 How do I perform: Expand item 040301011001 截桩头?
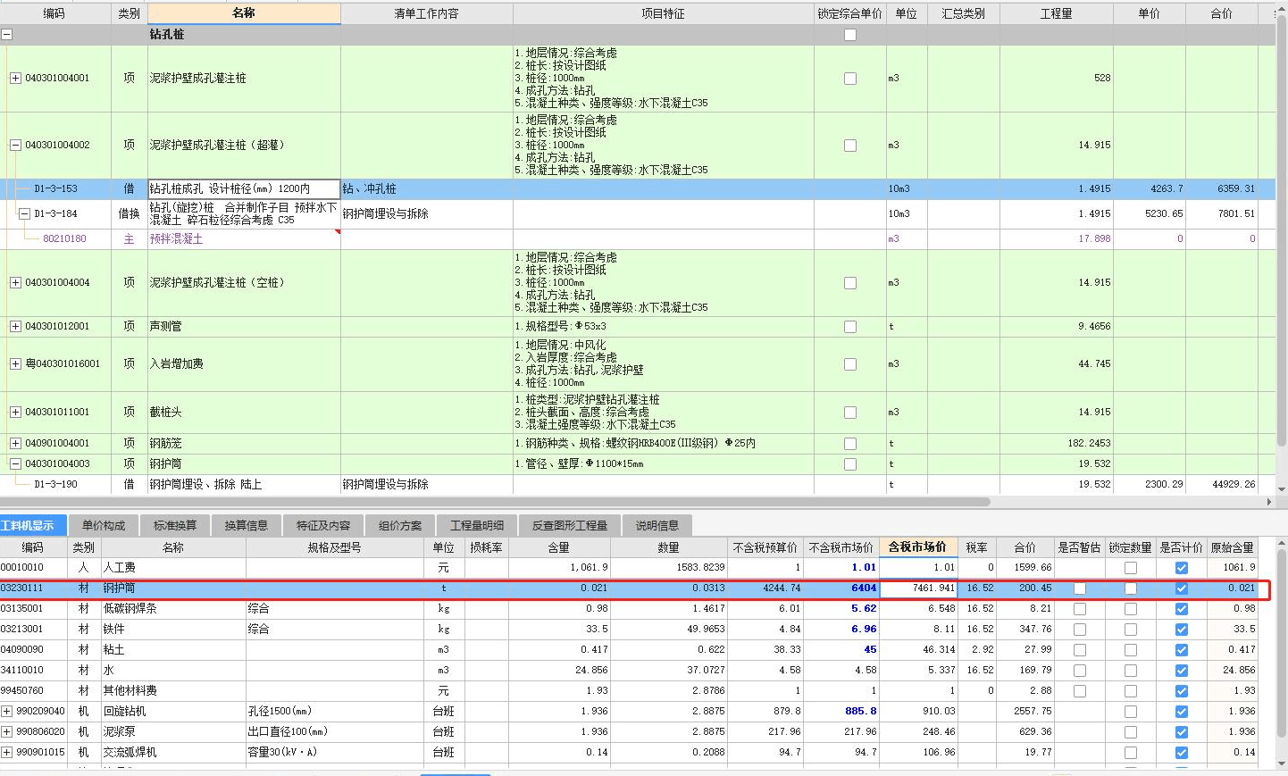click(x=15, y=412)
